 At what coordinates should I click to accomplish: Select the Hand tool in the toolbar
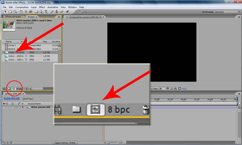10,11
